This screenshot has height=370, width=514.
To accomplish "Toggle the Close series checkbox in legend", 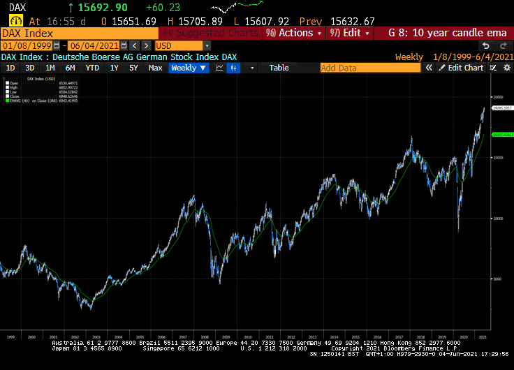I will coord(7,96).
